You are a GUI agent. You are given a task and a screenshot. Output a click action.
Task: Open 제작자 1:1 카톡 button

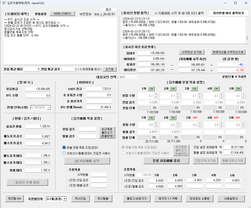168,199
